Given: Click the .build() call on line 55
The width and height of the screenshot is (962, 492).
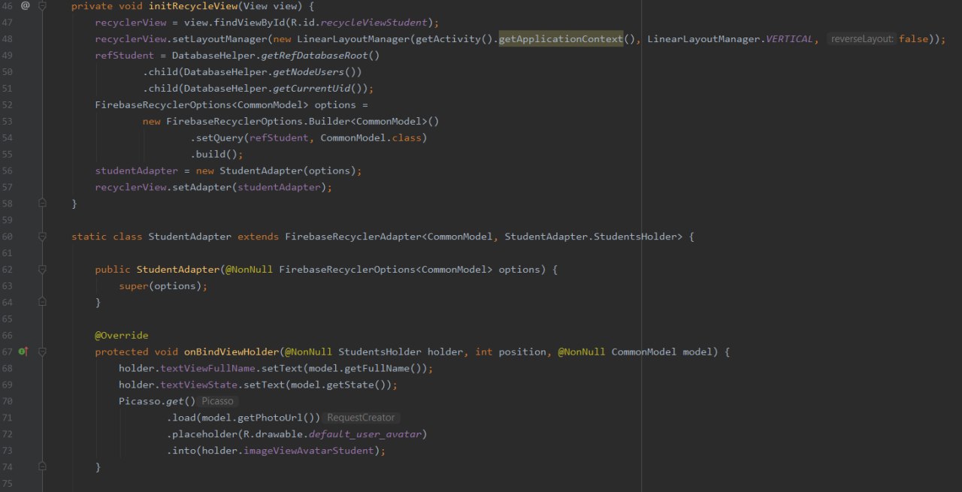Looking at the screenshot, I should point(216,155).
